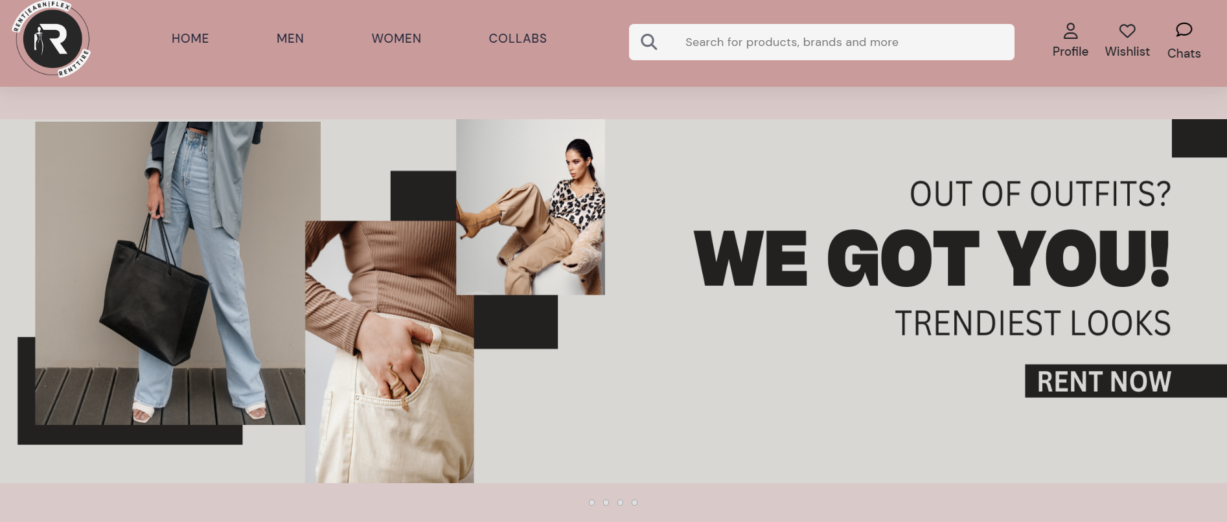Open the MEN category
Viewport: 1227px width, 522px height.
290,38
